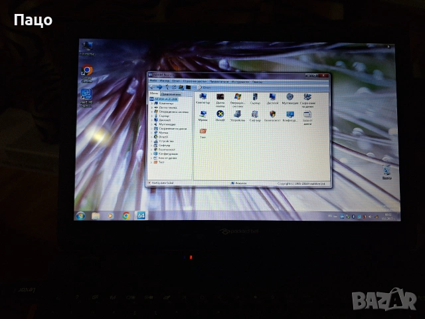Screen dimensions: 425x319
Task: Switch to the Меню tab in left panel
Action: [154, 93]
